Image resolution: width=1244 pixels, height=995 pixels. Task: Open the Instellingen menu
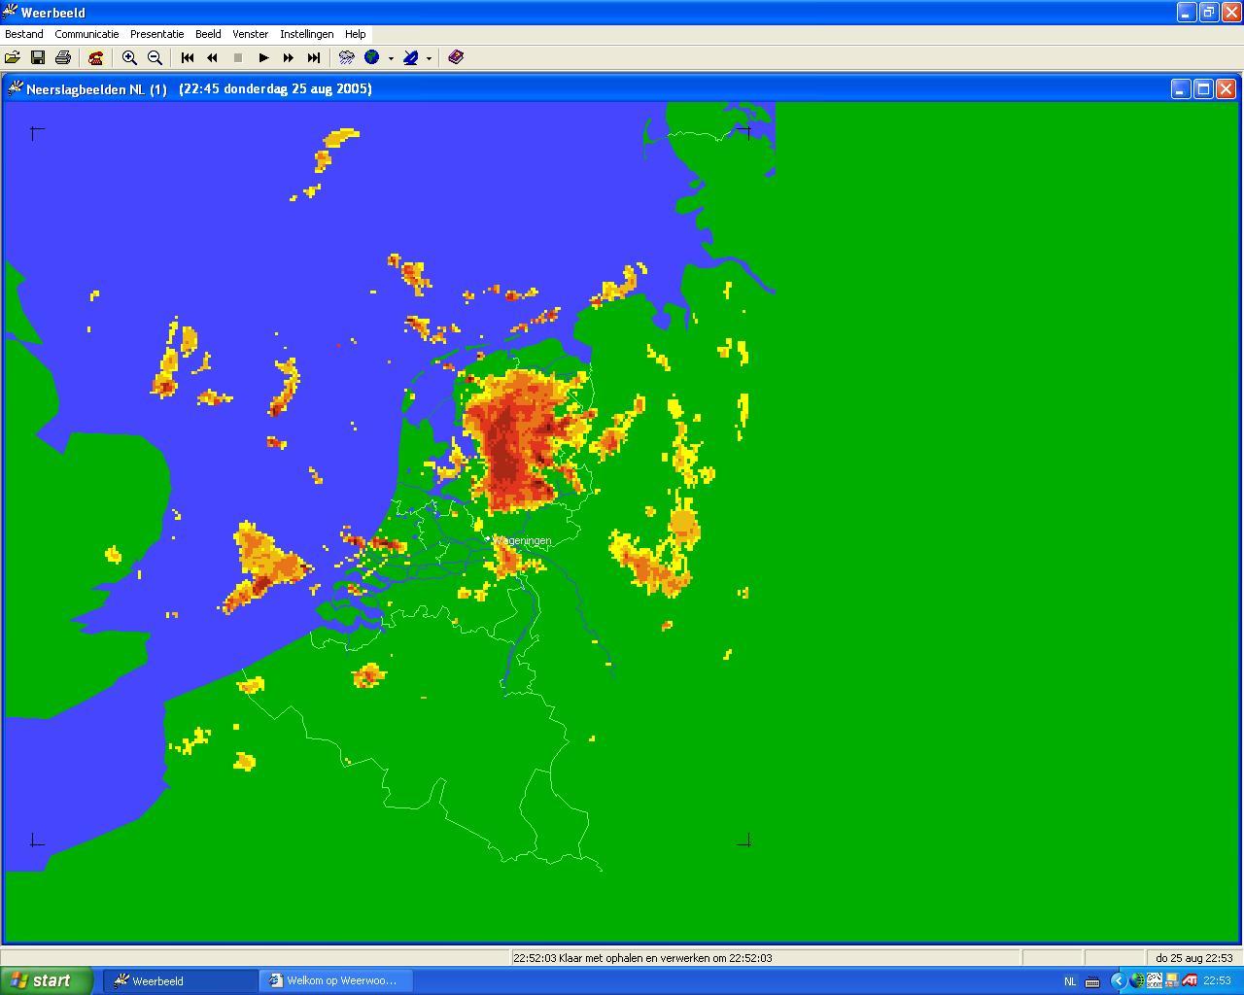pyautogui.click(x=307, y=34)
